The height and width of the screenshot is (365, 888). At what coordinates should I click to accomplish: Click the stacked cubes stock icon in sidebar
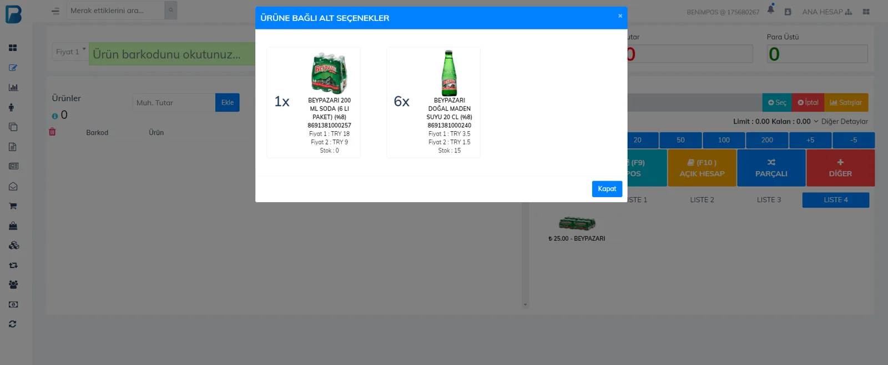(14, 245)
